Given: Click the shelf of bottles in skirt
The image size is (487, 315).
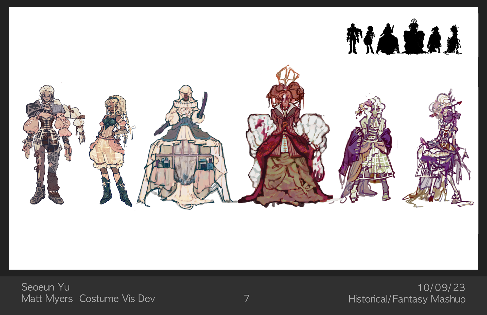Looking at the screenshot, I should (x=164, y=163).
